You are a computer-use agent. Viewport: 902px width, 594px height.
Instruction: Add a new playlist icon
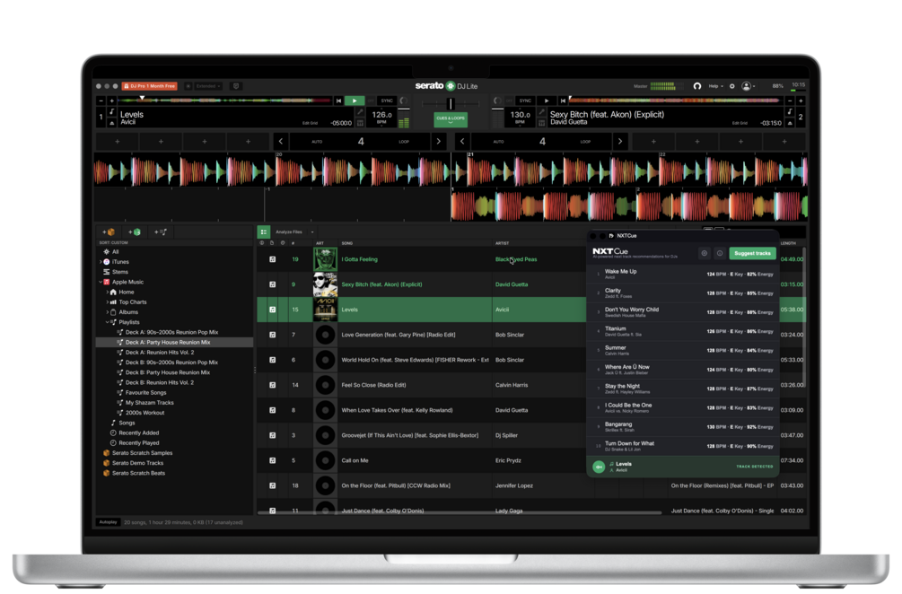coord(161,232)
